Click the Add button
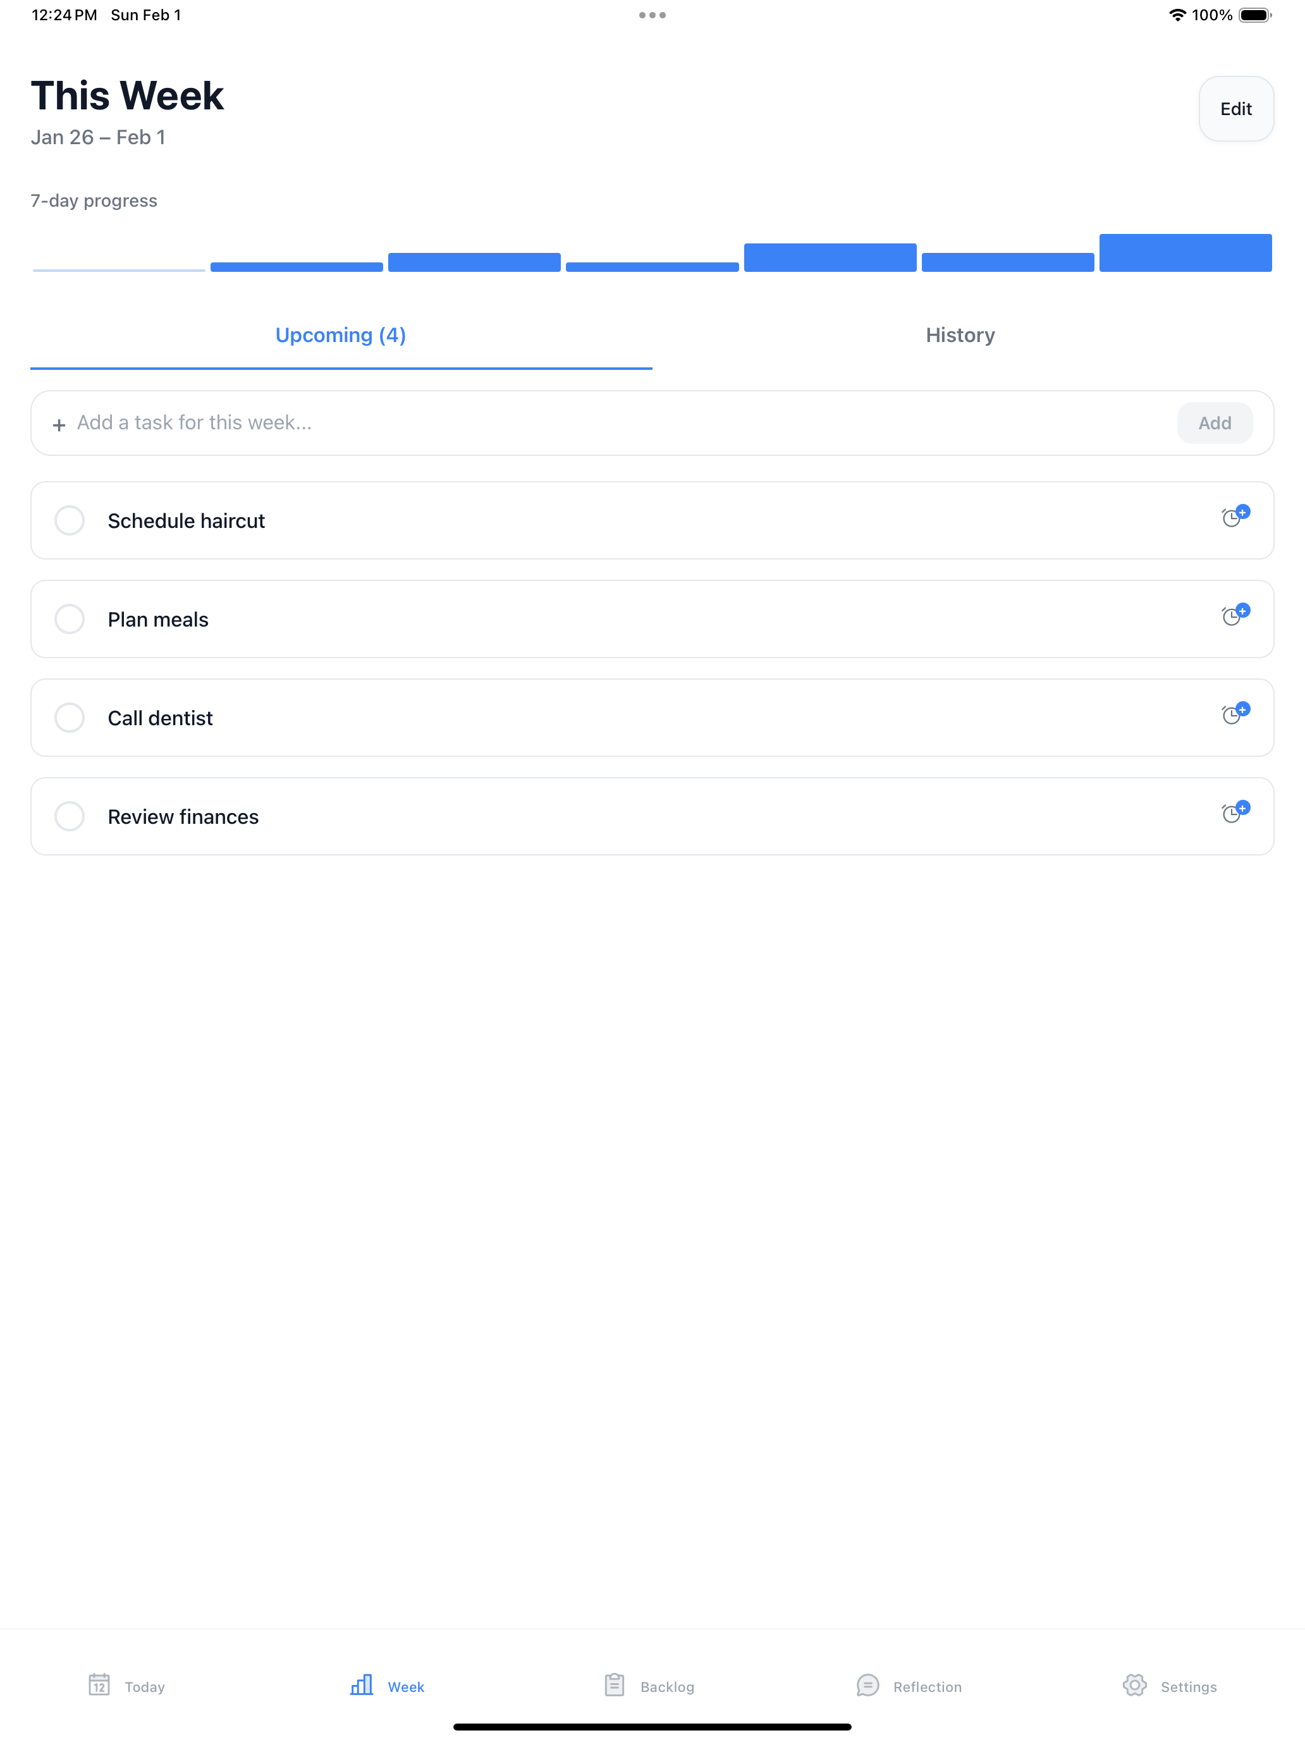 point(1215,423)
